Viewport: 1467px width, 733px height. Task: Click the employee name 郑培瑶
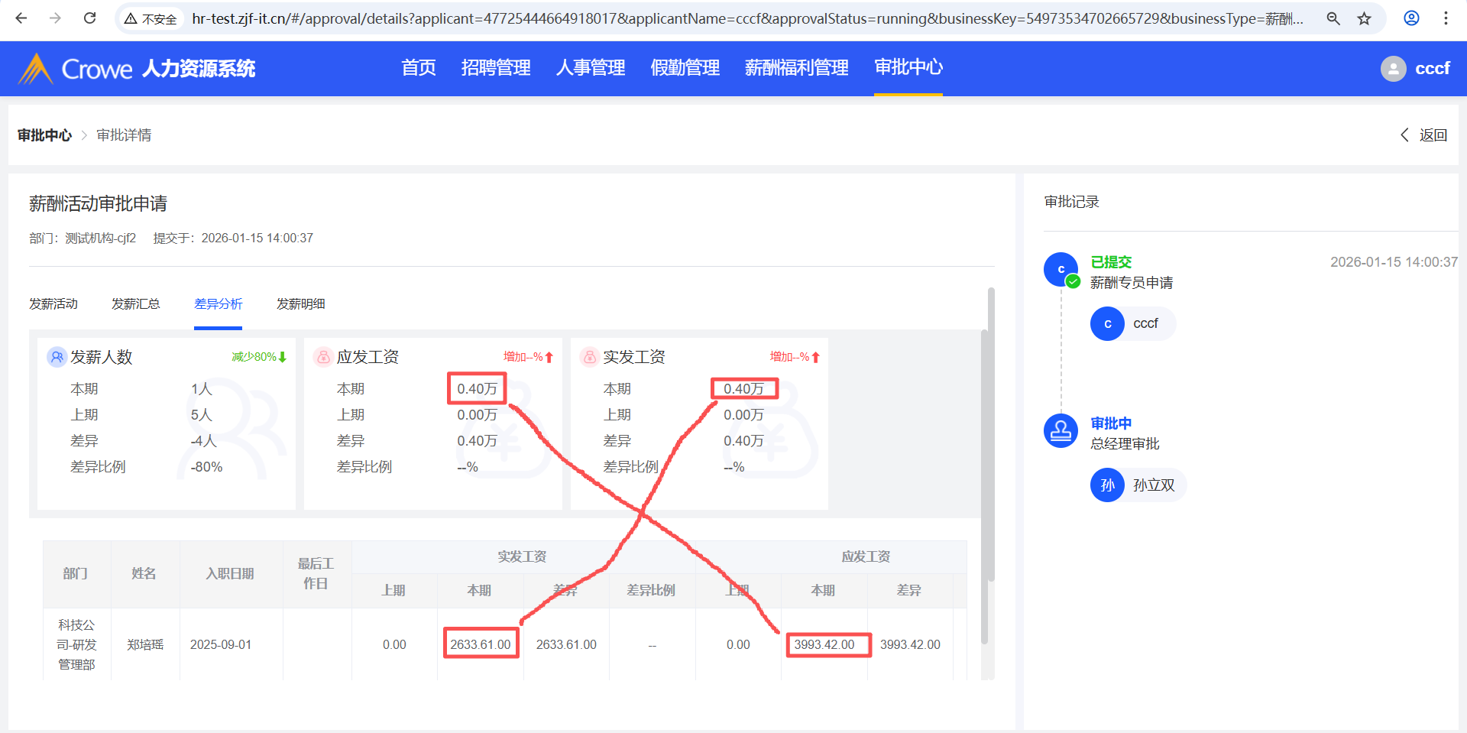click(145, 645)
